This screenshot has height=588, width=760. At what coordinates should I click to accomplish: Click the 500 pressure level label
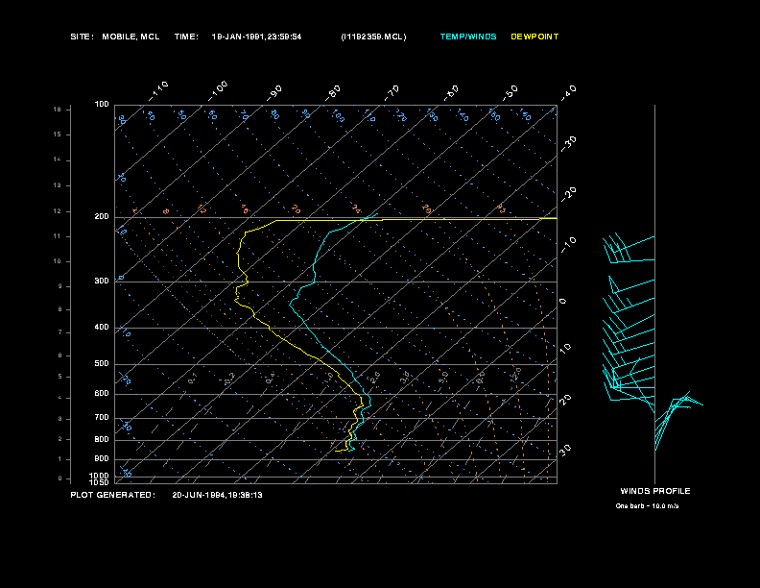(x=102, y=364)
